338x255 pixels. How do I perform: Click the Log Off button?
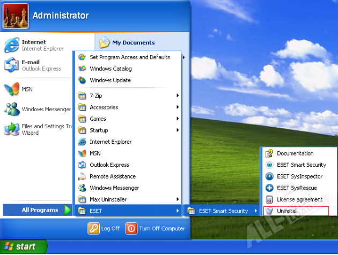[x=104, y=228]
